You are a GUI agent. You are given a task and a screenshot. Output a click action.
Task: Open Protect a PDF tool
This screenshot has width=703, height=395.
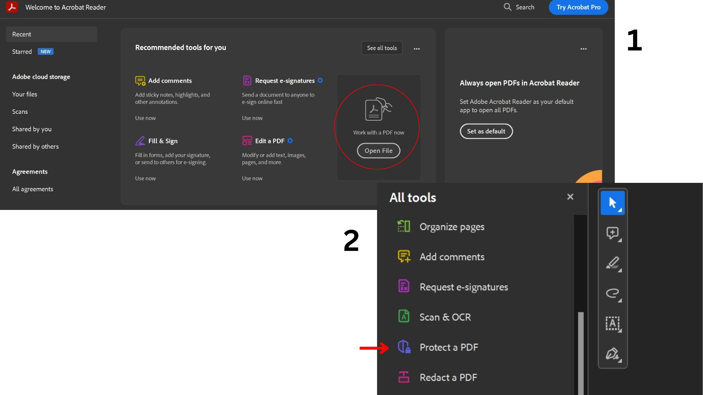pyautogui.click(x=449, y=347)
